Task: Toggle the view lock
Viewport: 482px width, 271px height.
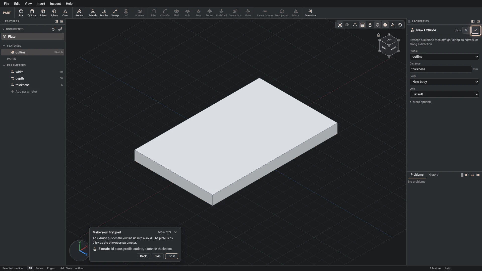Action: 370,25
